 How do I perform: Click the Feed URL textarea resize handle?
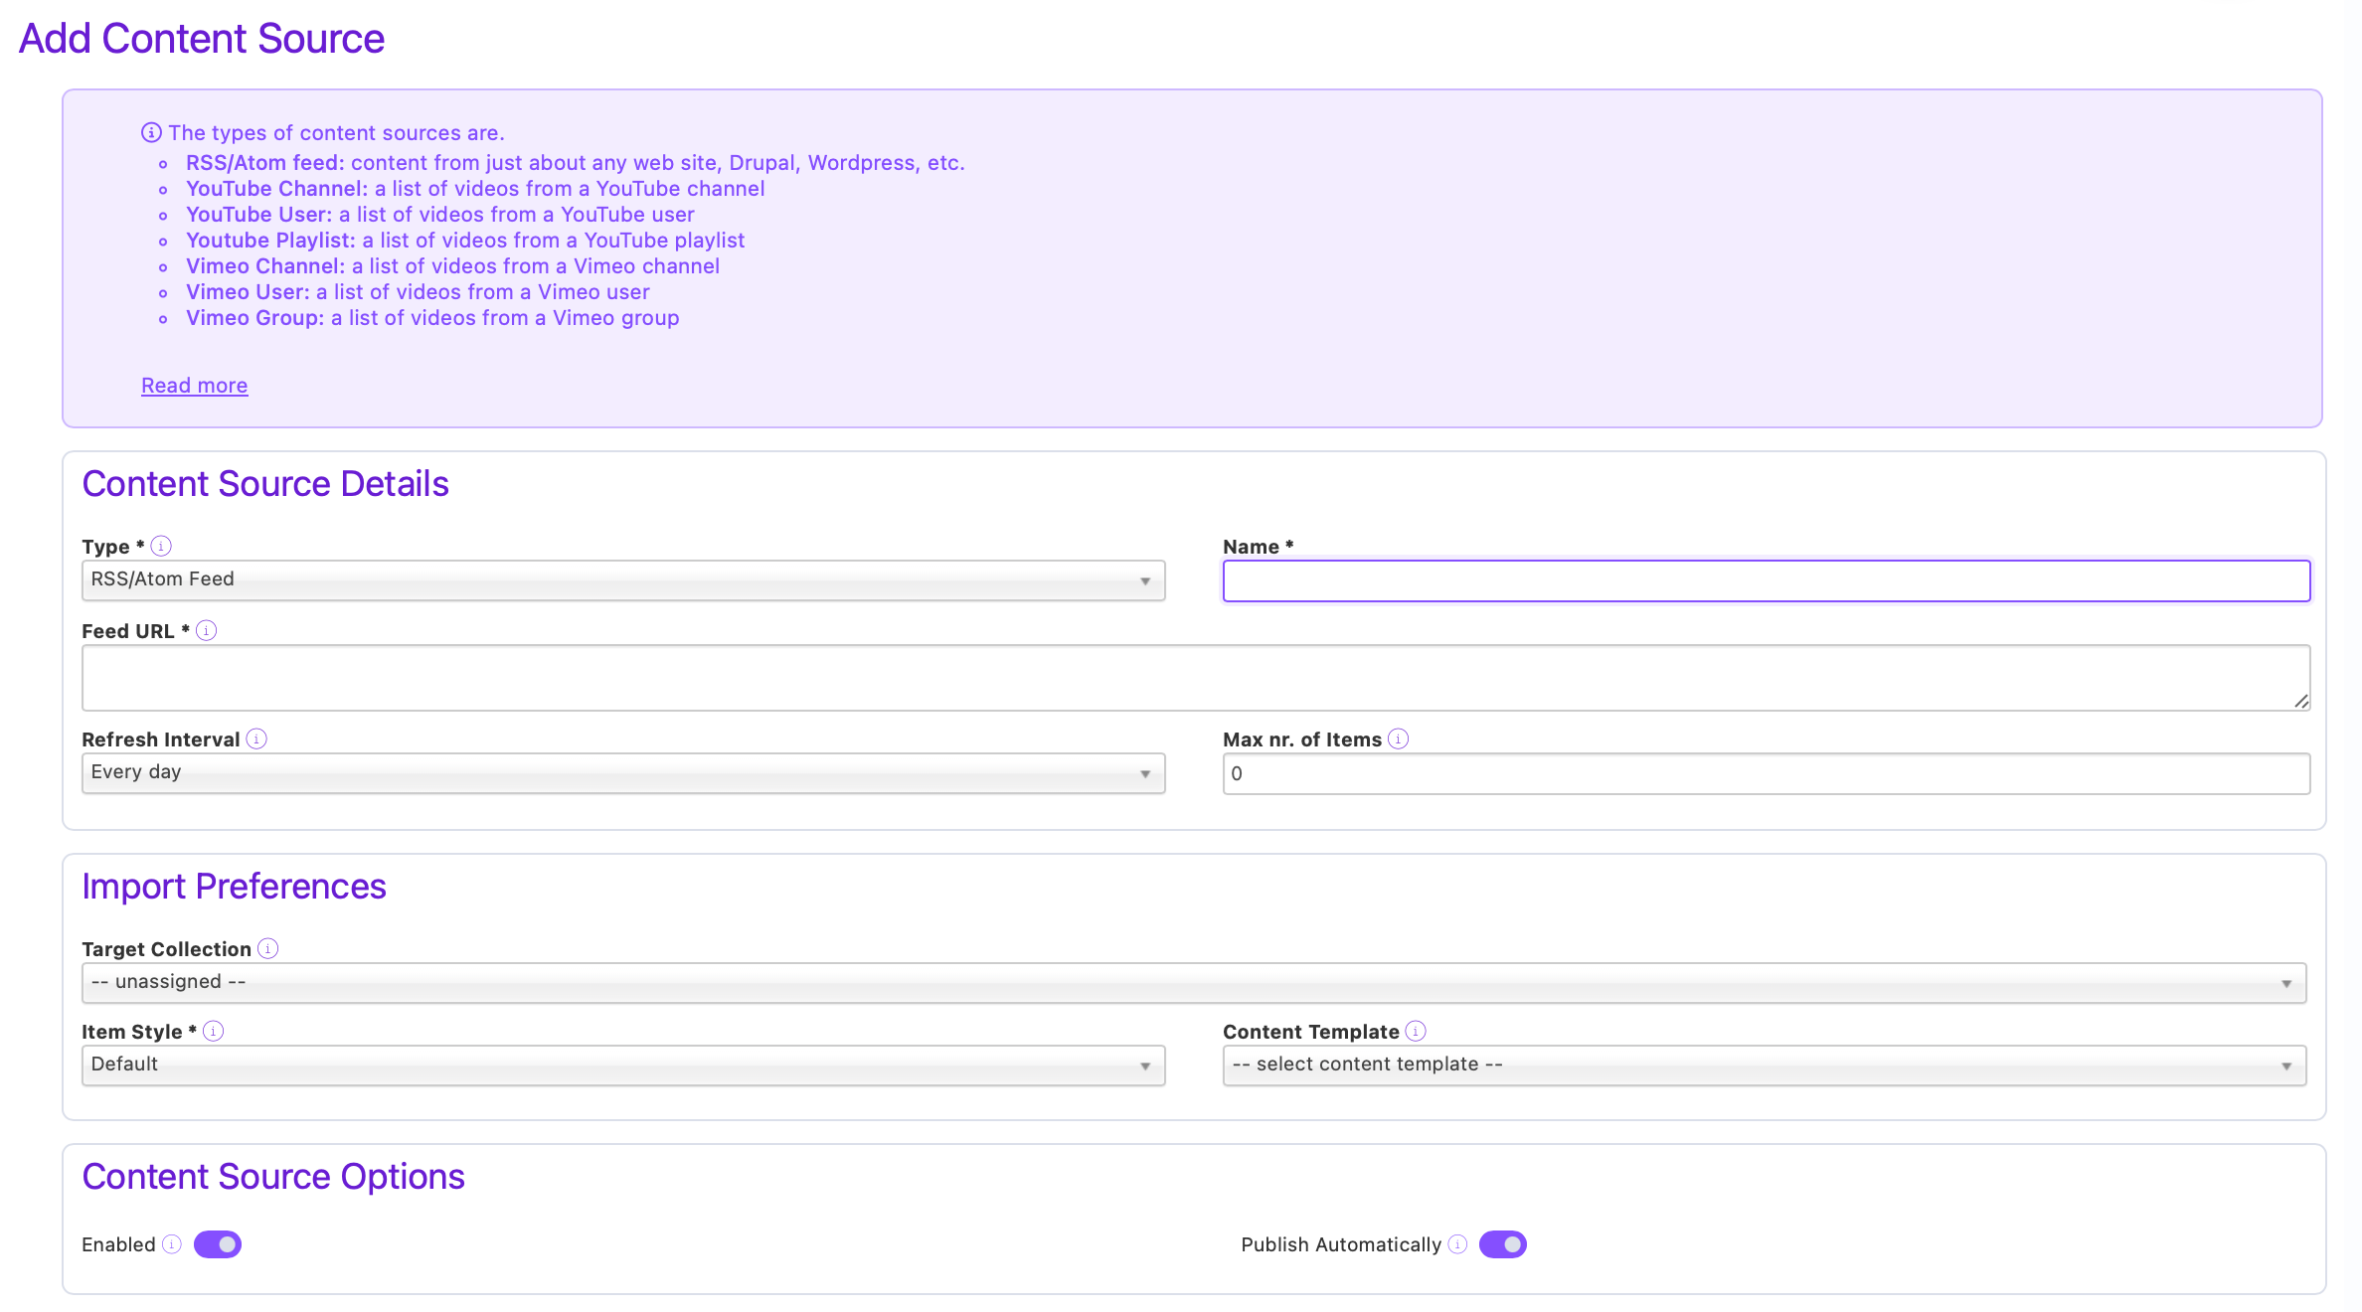[2300, 701]
